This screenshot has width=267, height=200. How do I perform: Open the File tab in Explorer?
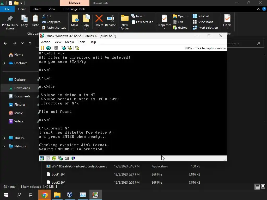pyautogui.click(x=7, y=9)
